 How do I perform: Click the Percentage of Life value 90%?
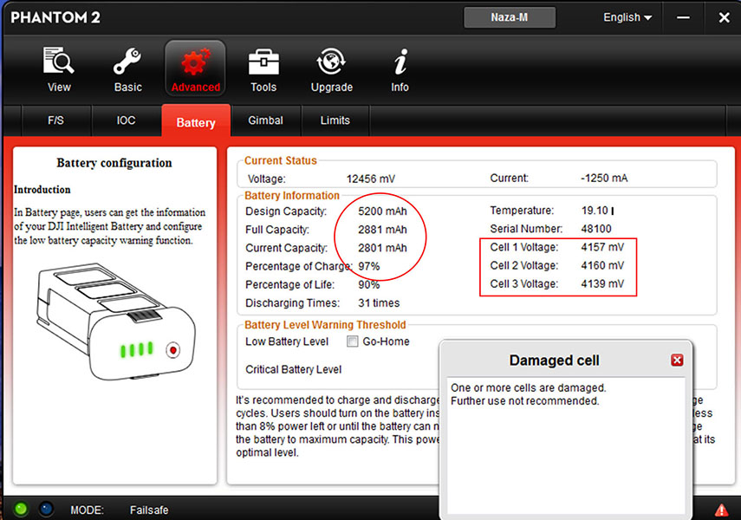point(369,284)
